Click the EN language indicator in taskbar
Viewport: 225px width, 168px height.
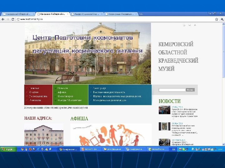(174, 149)
